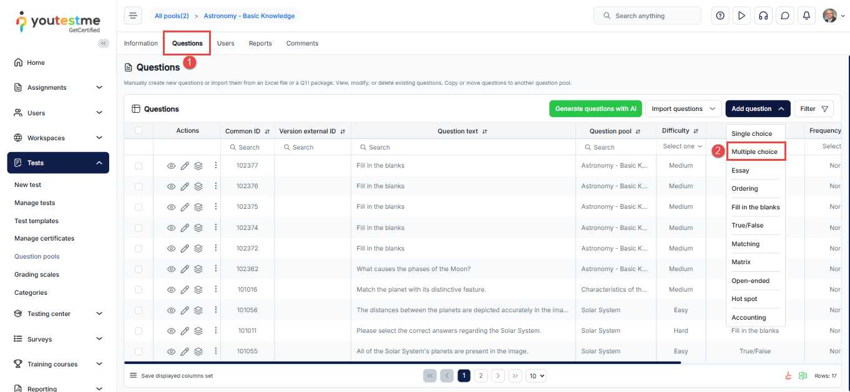Check the select-all checkbox in table header
850x392 pixels.
139,131
